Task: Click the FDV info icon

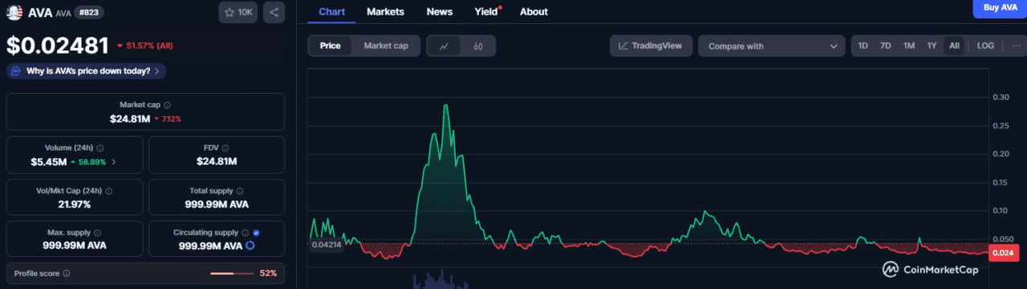Action: 225,148
